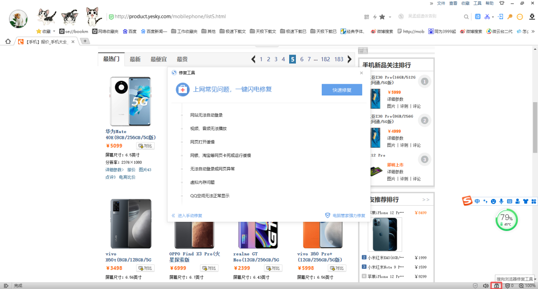Open the sidebar icon in status bar

tap(6, 285)
